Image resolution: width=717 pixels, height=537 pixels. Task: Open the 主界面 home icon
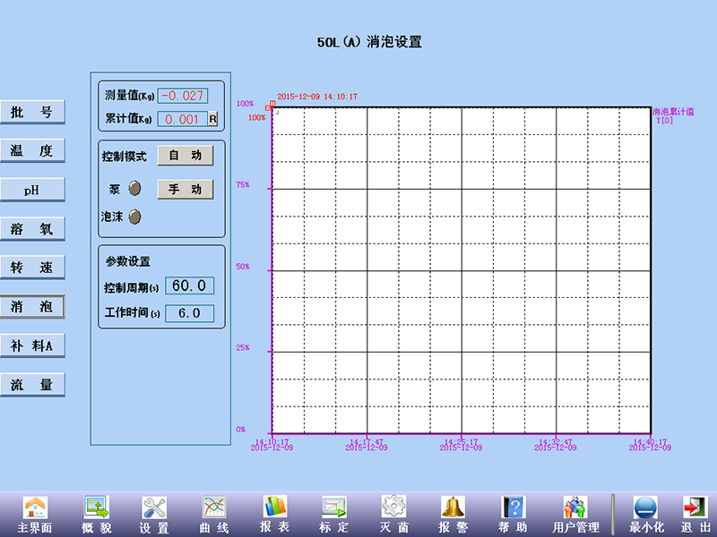tap(34, 507)
